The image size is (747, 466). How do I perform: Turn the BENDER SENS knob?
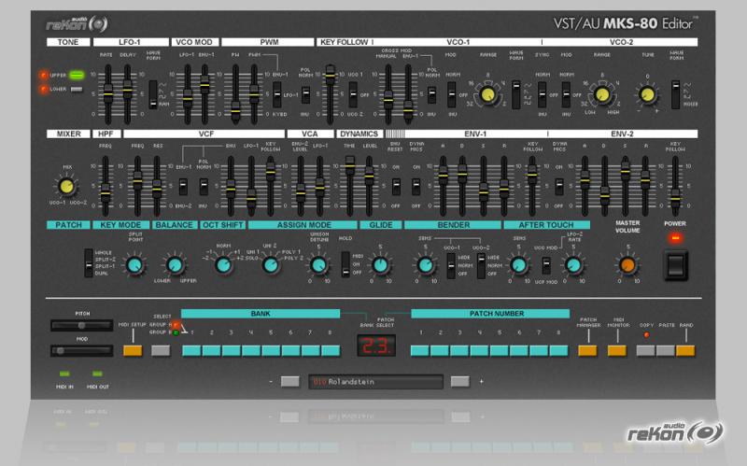click(x=425, y=265)
